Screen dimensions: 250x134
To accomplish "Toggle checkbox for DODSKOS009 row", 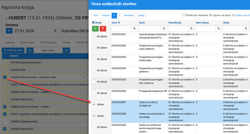I will (94, 127).
